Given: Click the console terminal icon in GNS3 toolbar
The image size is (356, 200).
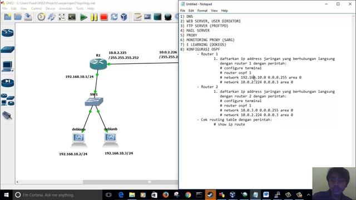Looking at the screenshot, I should (x=72, y=17).
